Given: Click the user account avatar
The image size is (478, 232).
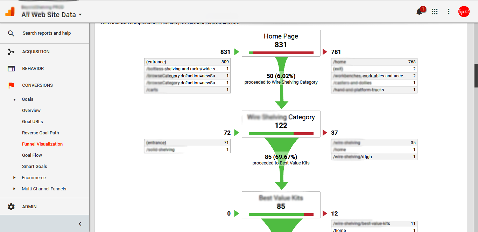Looking at the screenshot, I should (464, 12).
